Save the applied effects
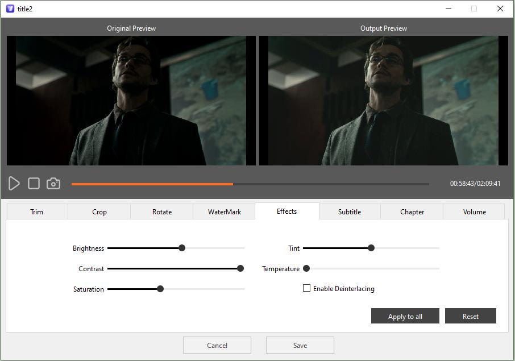Screen dimensions: 515x361 pyautogui.click(x=300, y=345)
